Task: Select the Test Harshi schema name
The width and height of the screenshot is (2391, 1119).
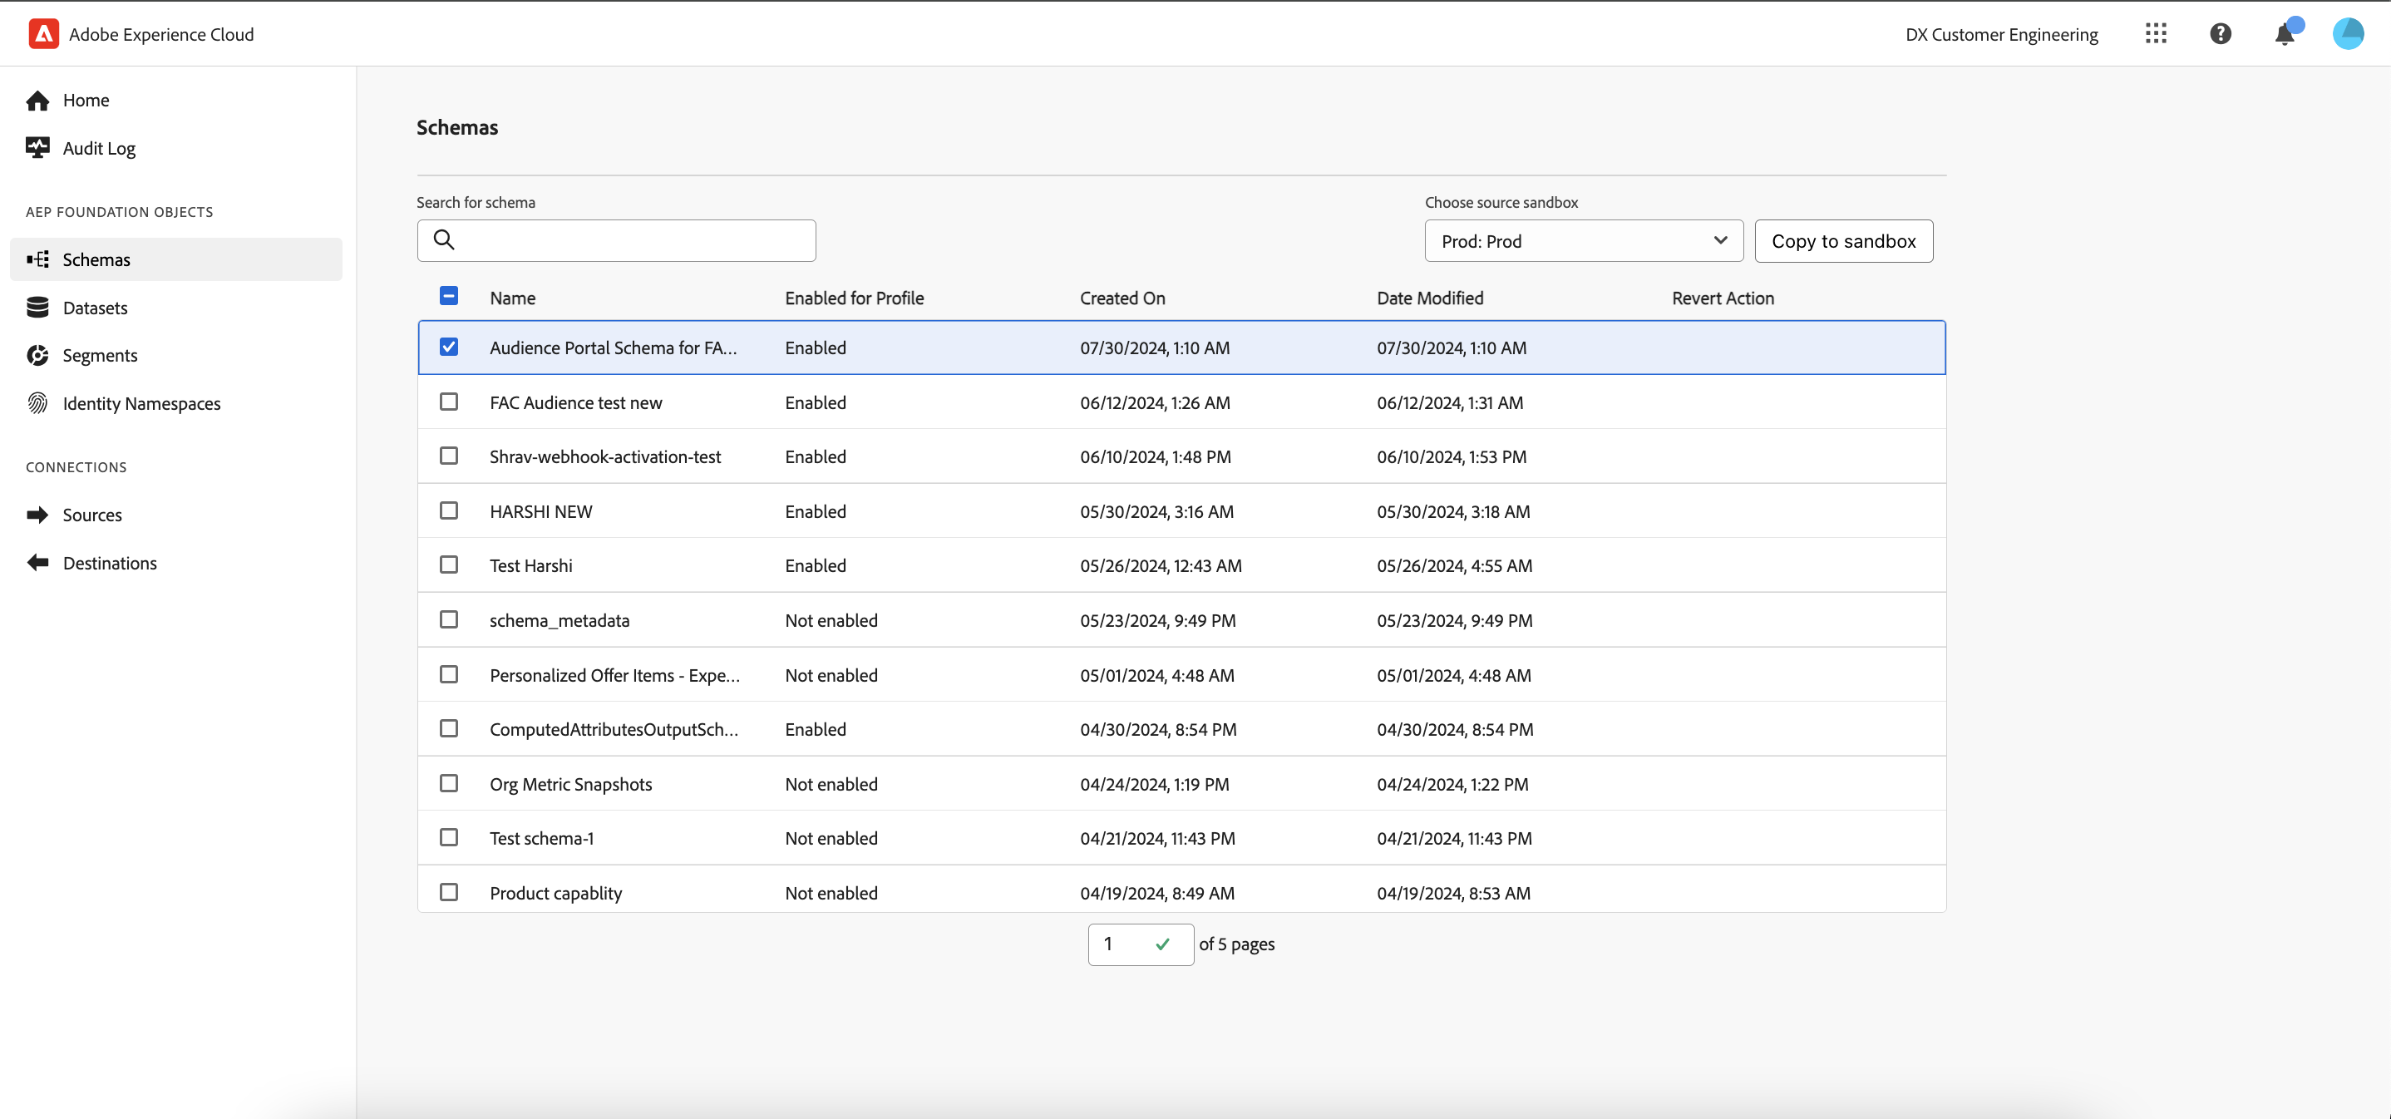Action: pos(531,565)
